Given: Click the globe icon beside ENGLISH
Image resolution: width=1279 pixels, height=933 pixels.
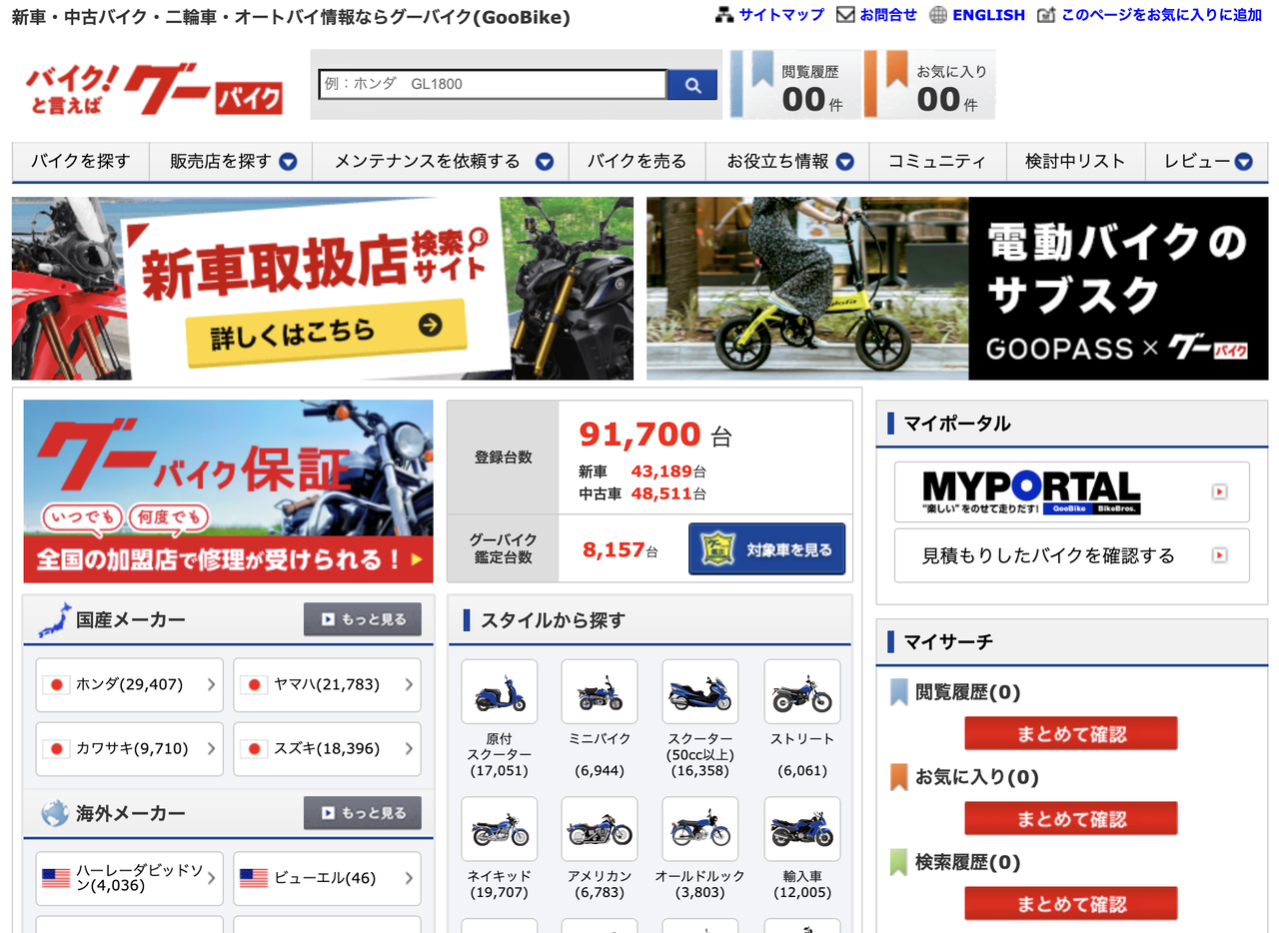Looking at the screenshot, I should (937, 15).
